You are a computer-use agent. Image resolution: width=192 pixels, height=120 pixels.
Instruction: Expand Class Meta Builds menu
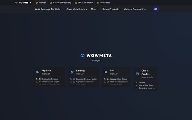point(77,9)
